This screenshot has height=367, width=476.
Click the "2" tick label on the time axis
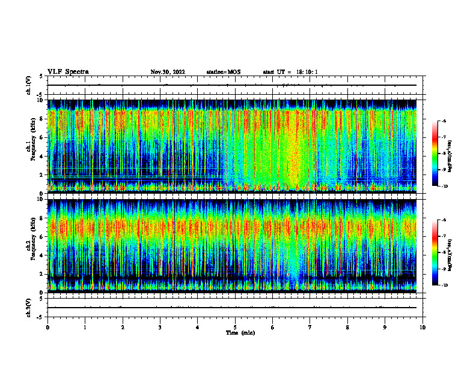click(123, 327)
